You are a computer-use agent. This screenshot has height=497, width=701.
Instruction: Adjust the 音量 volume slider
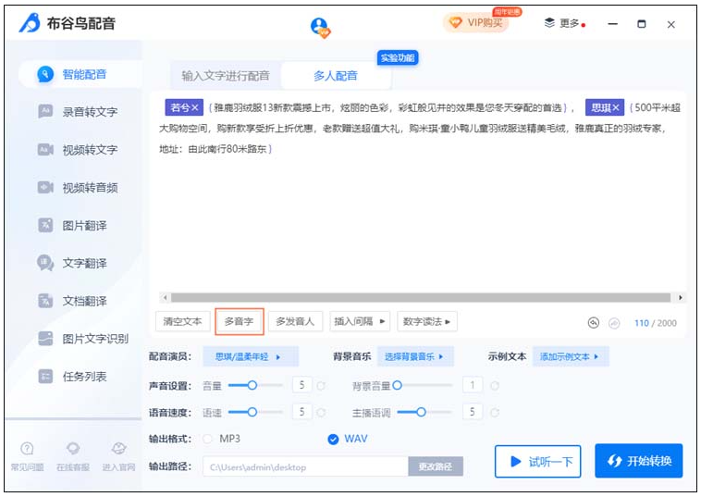pos(250,384)
